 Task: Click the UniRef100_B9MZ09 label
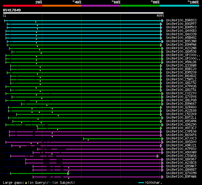click(181, 73)
